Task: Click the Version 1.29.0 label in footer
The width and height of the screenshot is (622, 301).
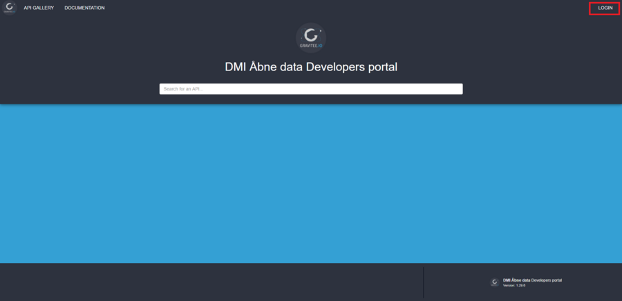Action: pyautogui.click(x=514, y=285)
